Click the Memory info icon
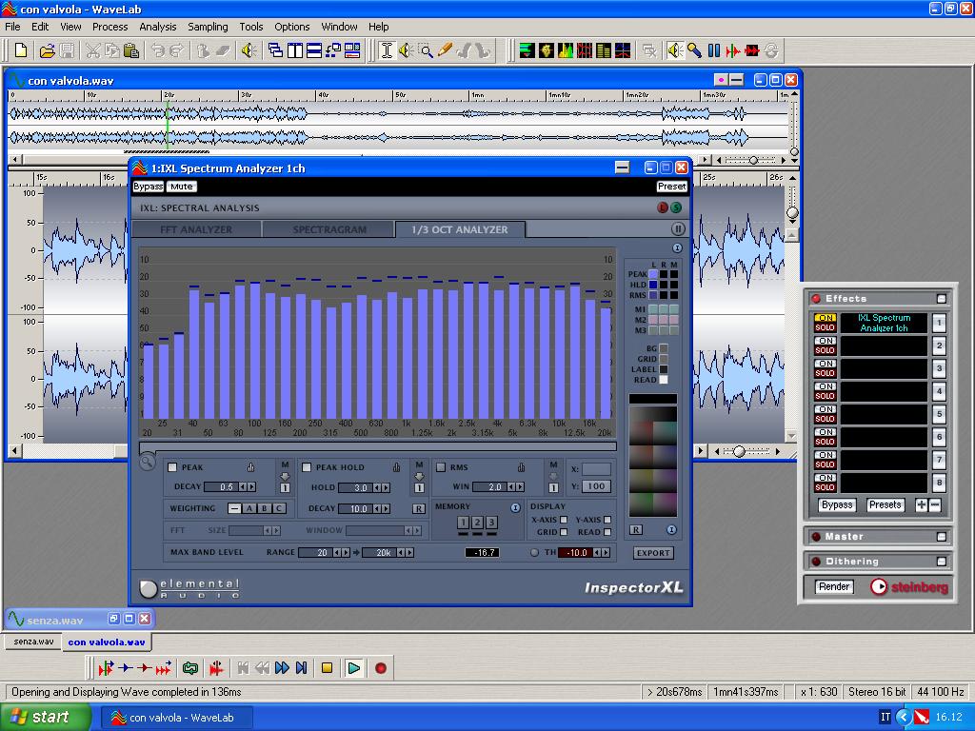975x731 pixels. [x=515, y=508]
